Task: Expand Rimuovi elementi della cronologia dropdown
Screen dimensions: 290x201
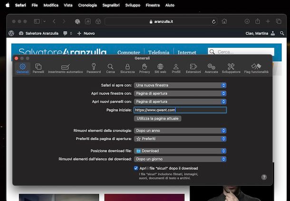Action: pyautogui.click(x=180, y=131)
